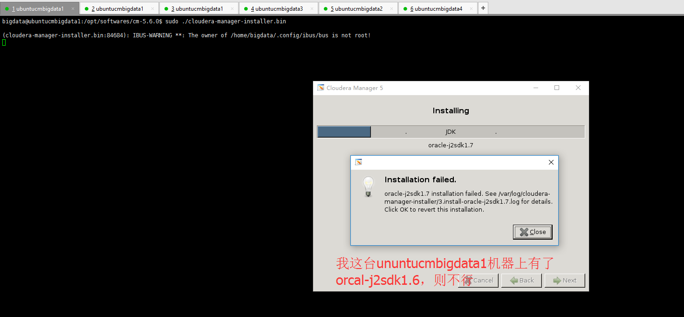This screenshot has height=317, width=684.
Task: Click the 'Installation failed.' heading
Action: click(x=420, y=179)
